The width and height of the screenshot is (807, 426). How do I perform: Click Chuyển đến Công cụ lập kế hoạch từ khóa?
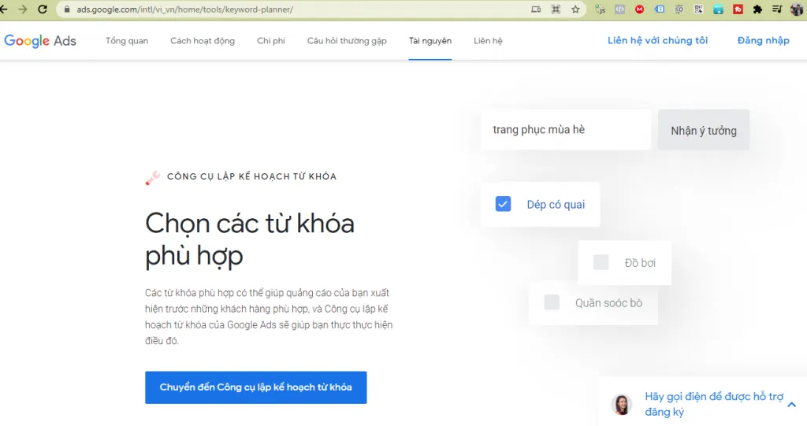tap(256, 387)
